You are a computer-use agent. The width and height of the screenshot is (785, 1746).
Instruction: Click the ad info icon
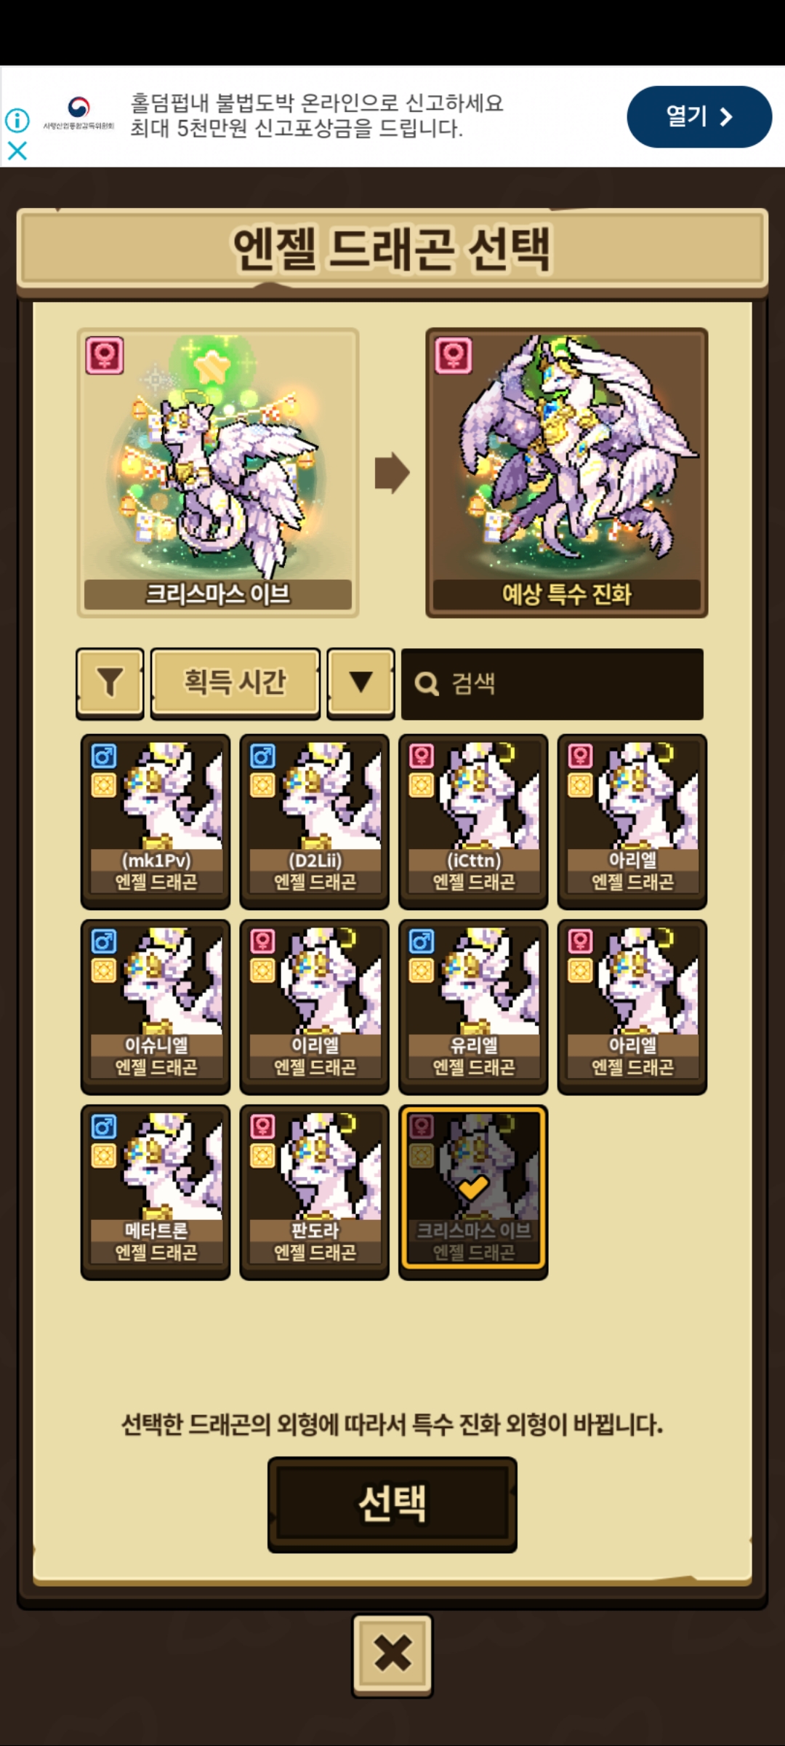pyautogui.click(x=17, y=120)
